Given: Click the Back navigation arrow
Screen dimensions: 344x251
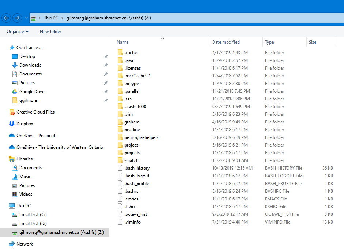Looking at the screenshot, I should click(x=6, y=18).
